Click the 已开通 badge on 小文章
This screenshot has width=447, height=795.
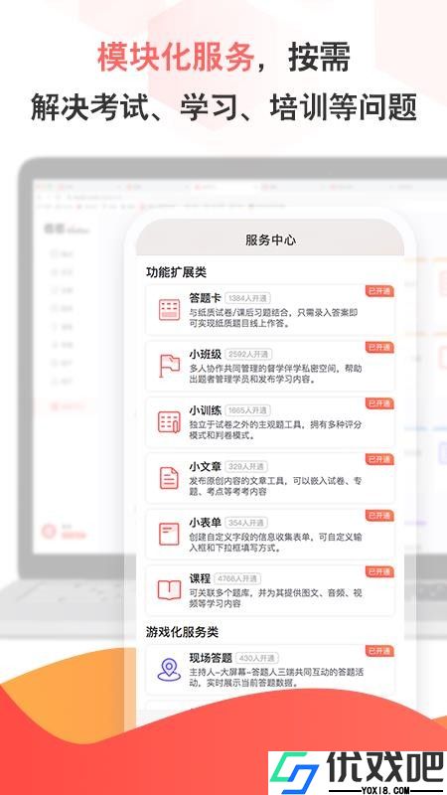click(x=379, y=459)
